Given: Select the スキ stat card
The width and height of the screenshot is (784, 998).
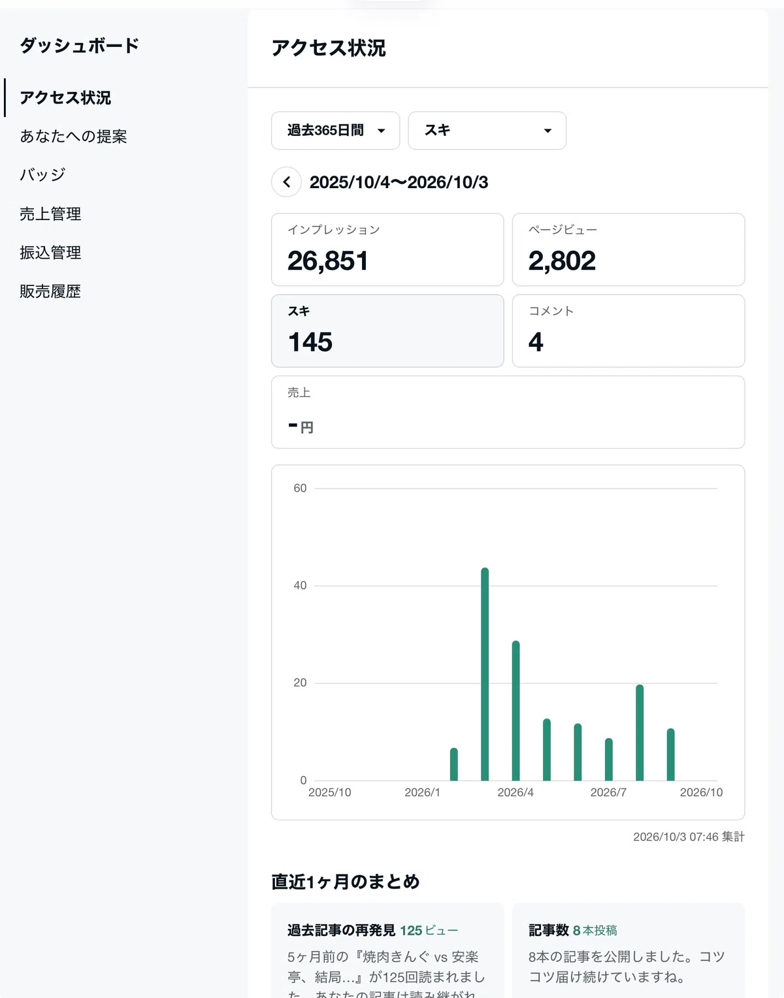Looking at the screenshot, I should click(x=387, y=330).
